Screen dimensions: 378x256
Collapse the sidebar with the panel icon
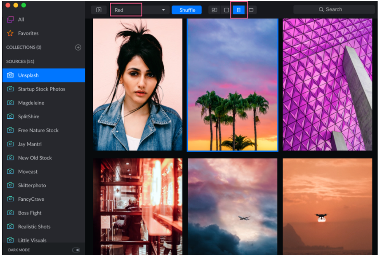pyautogui.click(x=99, y=10)
